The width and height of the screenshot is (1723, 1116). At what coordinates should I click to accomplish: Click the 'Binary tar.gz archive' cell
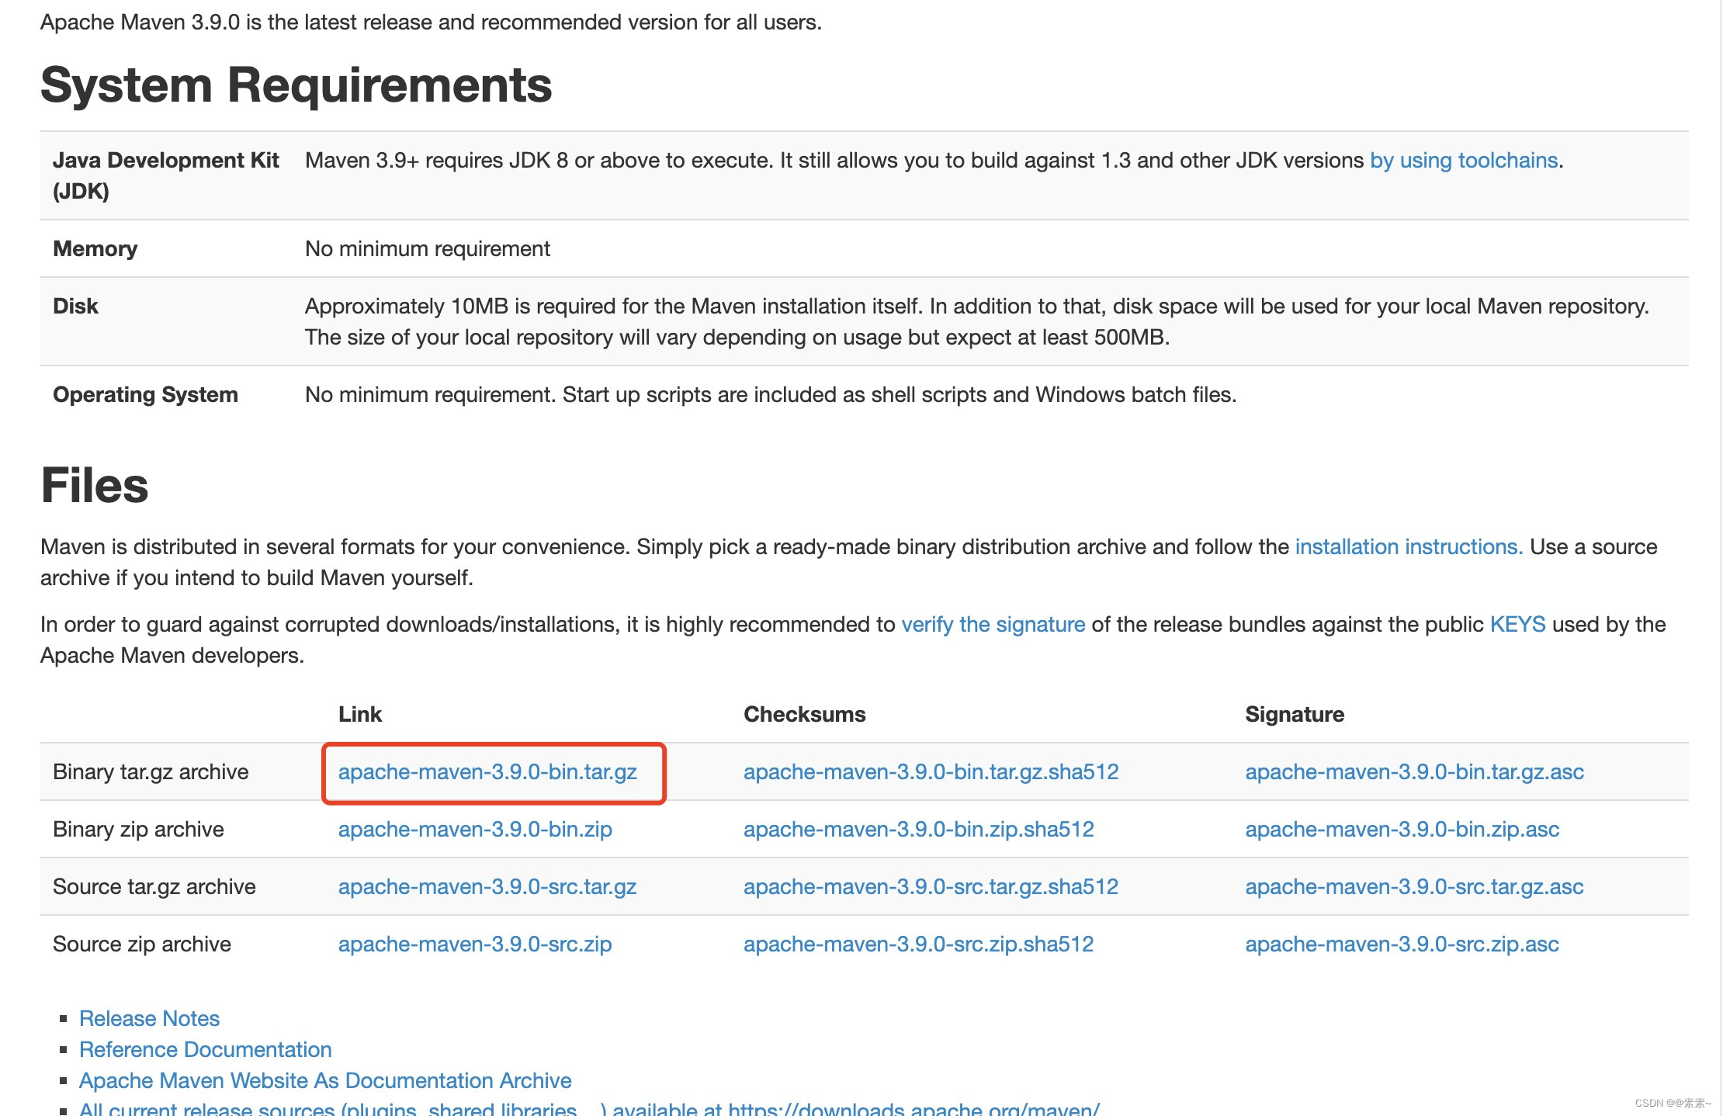coord(151,771)
